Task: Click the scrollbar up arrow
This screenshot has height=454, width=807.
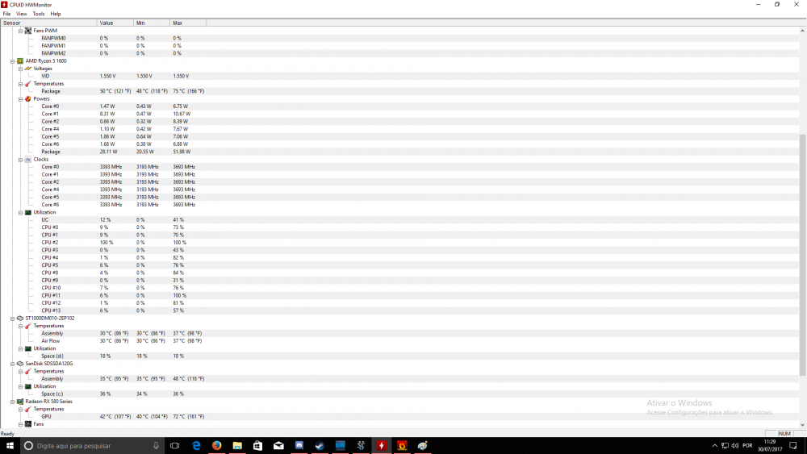Action: click(802, 31)
